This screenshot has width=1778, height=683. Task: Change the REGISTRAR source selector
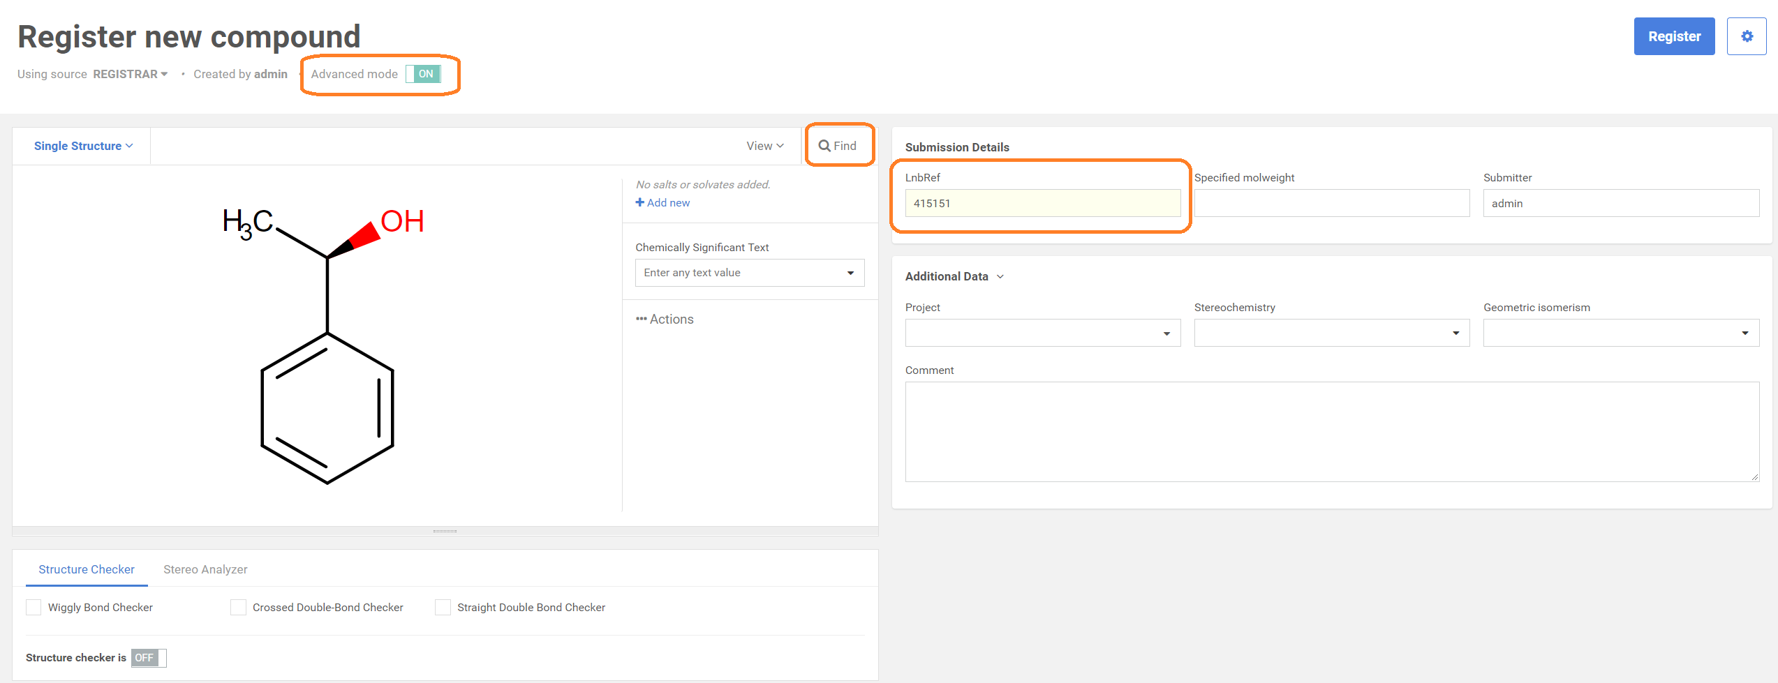pyautogui.click(x=130, y=74)
